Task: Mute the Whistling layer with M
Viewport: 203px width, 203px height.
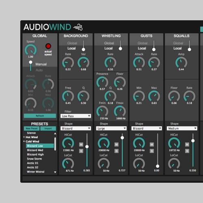Action: coord(117,145)
